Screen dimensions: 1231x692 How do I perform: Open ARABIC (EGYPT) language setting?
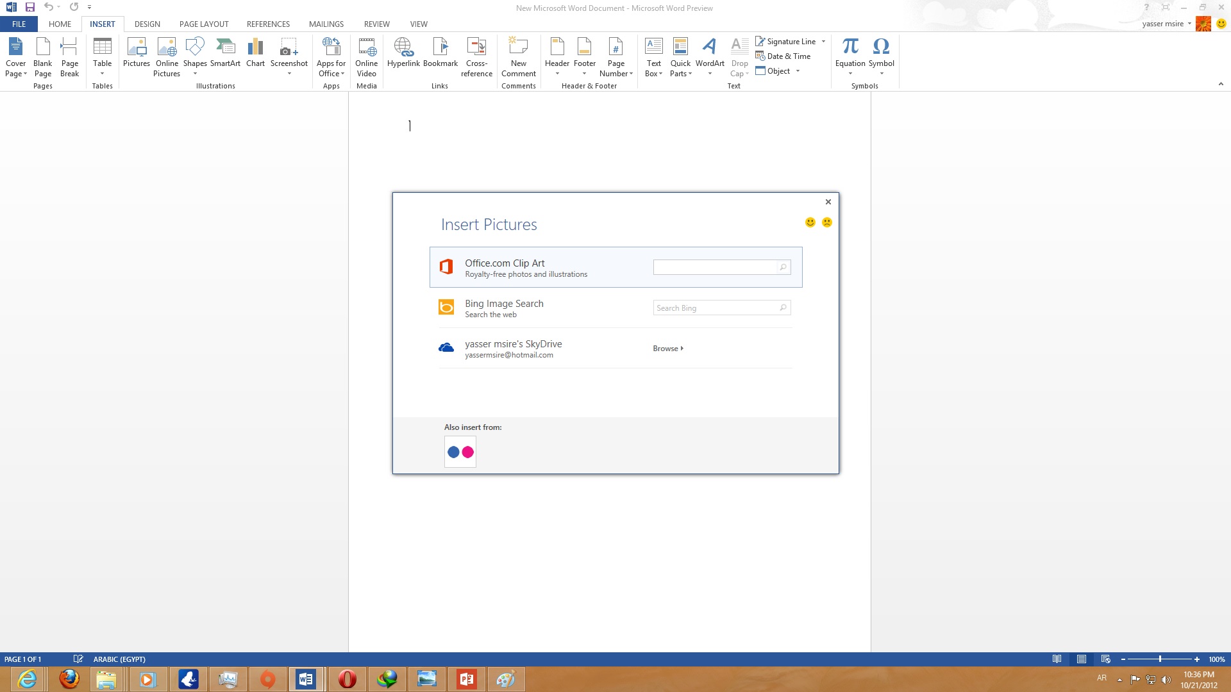point(119,659)
